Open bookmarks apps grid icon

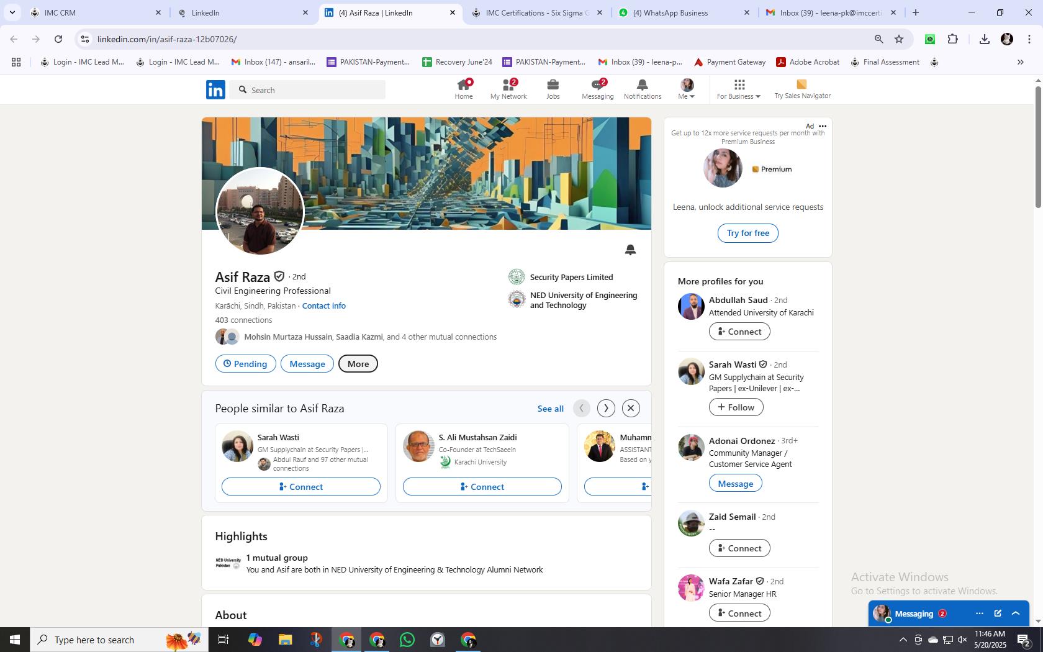pos(16,62)
